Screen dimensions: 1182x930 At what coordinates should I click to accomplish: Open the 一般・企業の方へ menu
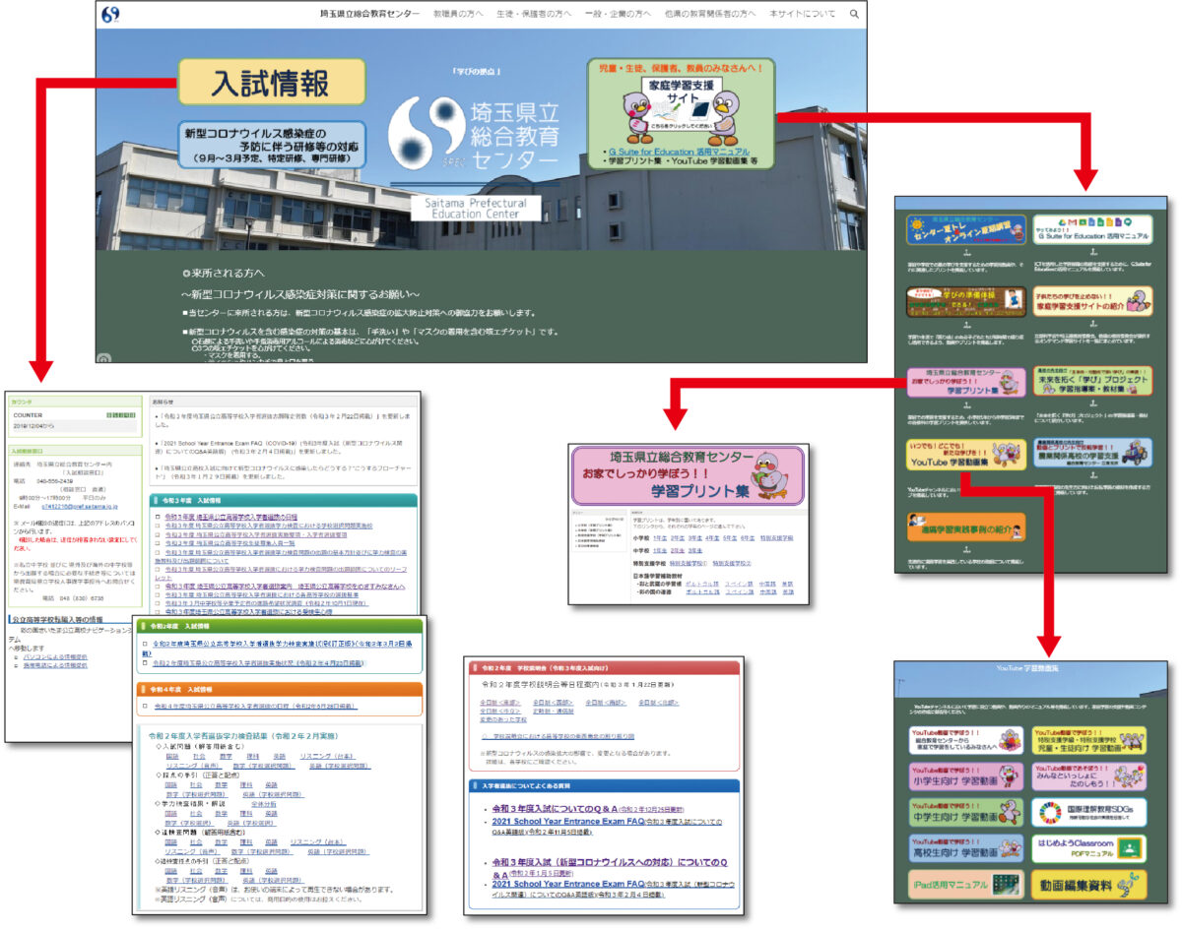(617, 14)
